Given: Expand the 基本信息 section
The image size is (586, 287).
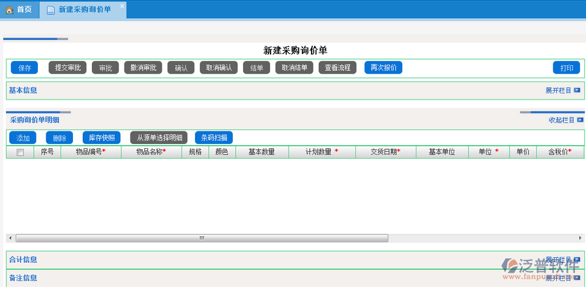Looking at the screenshot, I should click(x=563, y=90).
